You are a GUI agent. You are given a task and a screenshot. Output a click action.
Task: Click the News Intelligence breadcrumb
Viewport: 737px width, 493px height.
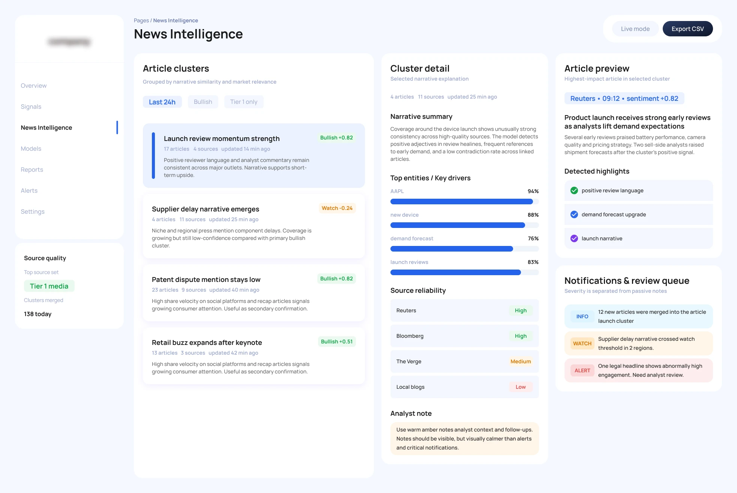click(176, 21)
